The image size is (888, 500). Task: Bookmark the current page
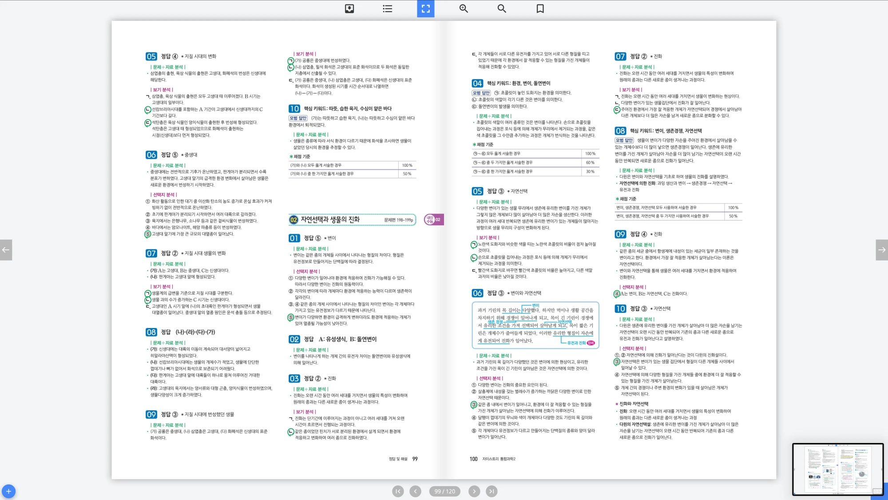[x=540, y=8]
